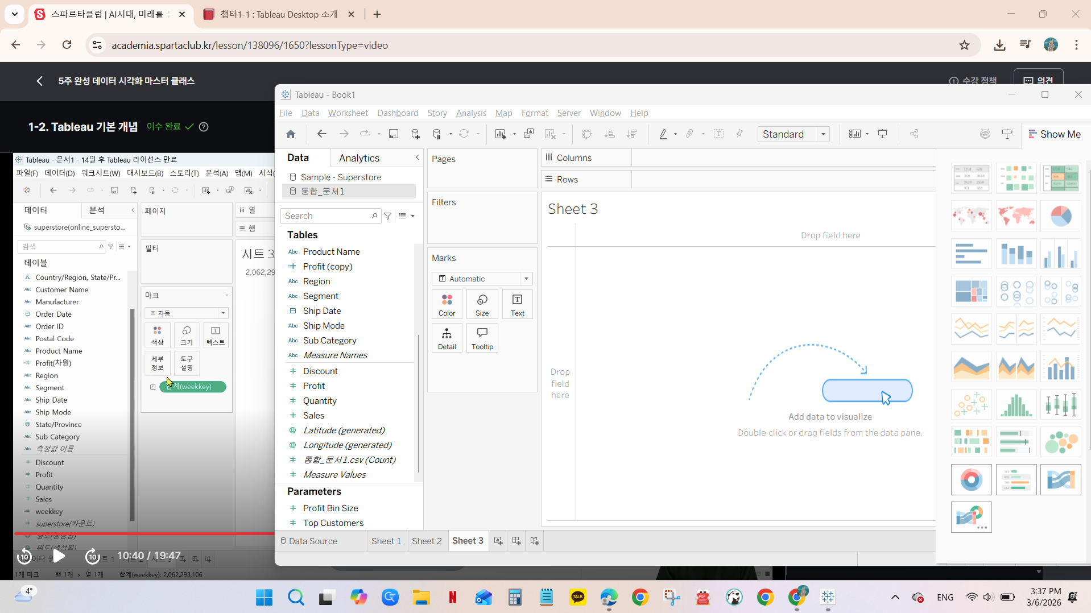Click the Size marks card button
The width and height of the screenshot is (1091, 613).
coord(482,304)
